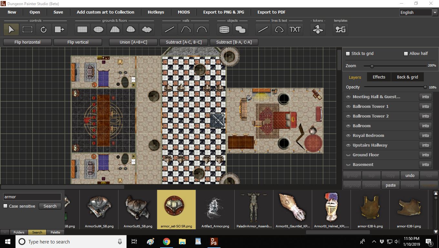The width and height of the screenshot is (439, 248).
Task: Switch to the Effects tab
Action: [379, 77]
